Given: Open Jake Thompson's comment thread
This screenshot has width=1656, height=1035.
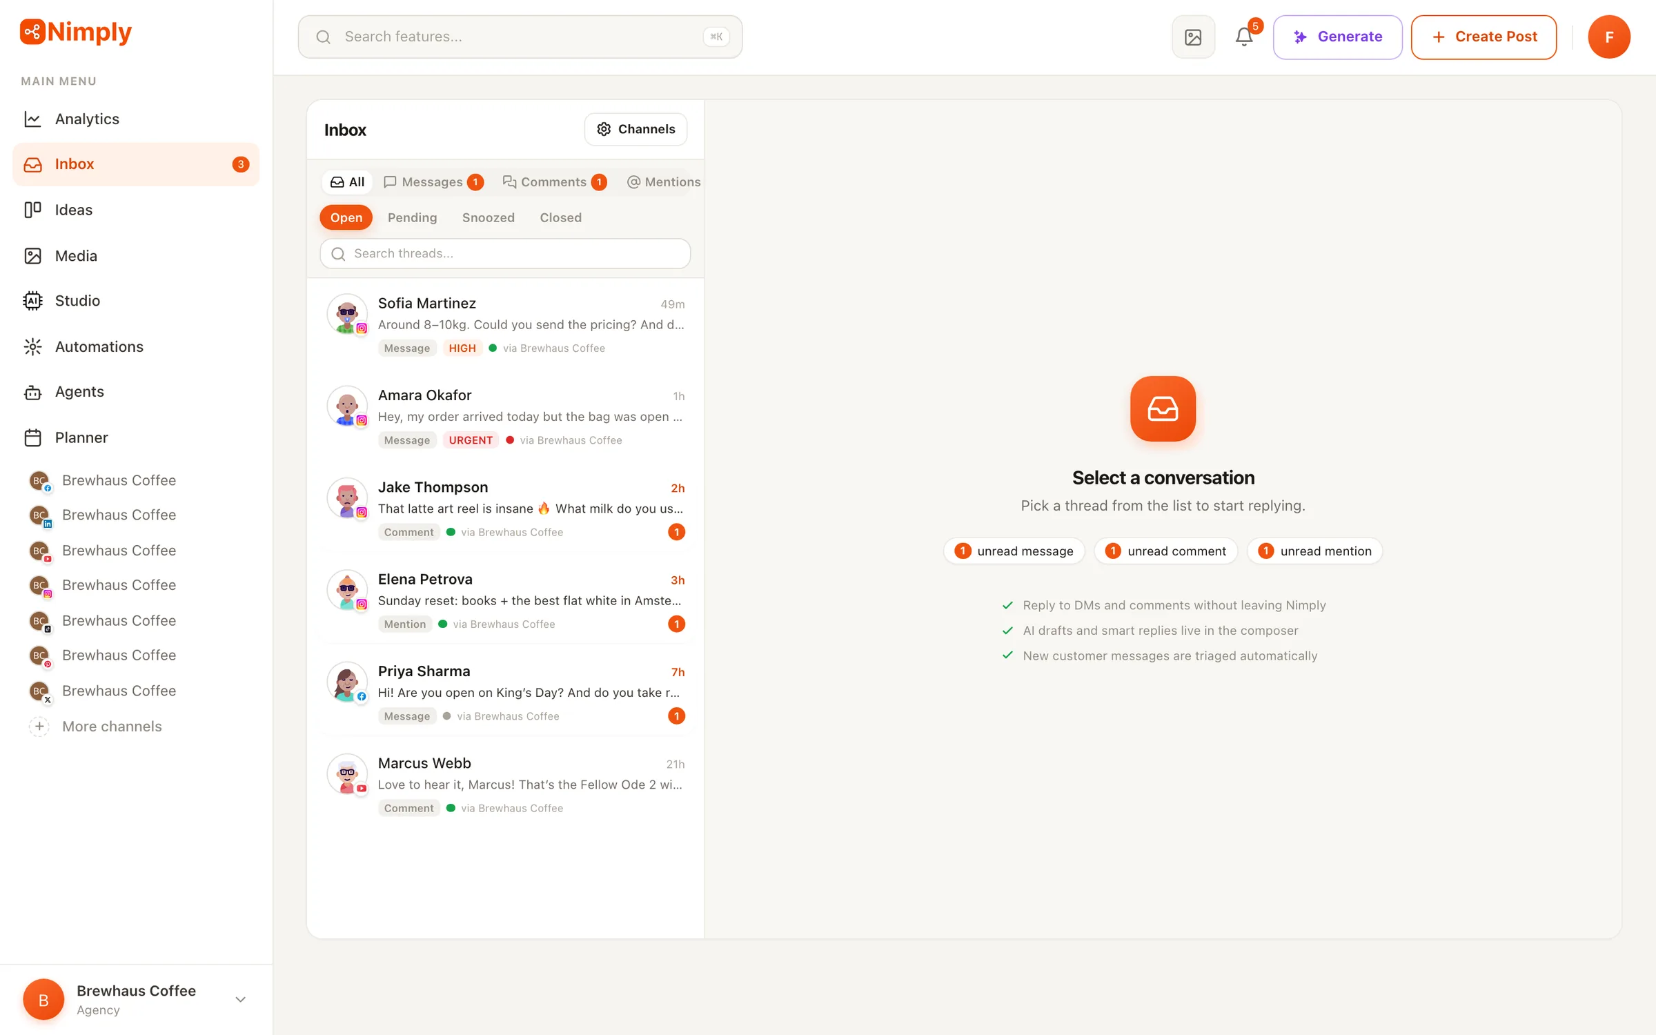Looking at the screenshot, I should point(505,509).
